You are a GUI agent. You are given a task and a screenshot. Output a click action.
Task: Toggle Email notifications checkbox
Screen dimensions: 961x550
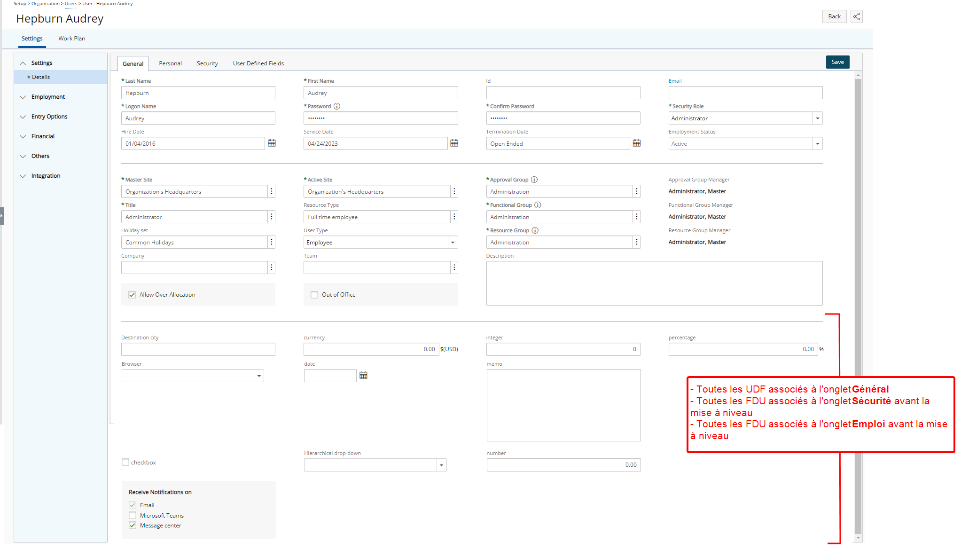(x=133, y=505)
